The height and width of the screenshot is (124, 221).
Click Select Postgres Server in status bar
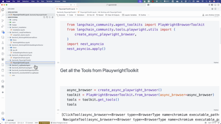click(x=59, y=123)
